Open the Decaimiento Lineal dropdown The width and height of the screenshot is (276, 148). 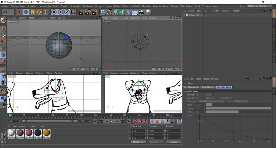pos(212,101)
